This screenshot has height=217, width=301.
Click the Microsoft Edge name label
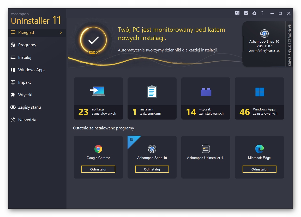259,158
